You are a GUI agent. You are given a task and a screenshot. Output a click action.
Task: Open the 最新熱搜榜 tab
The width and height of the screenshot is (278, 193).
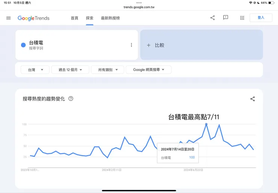[110, 18]
